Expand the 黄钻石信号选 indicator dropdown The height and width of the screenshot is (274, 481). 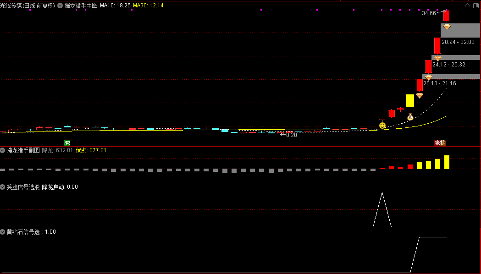click(2, 232)
